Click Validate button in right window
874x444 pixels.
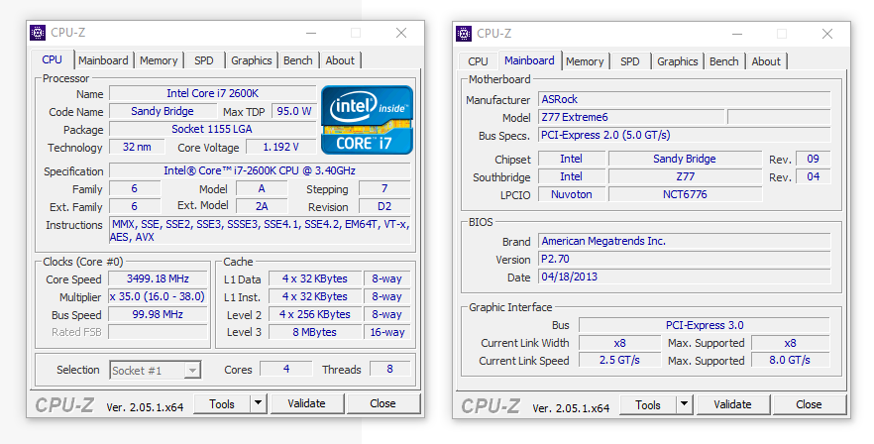(732, 405)
